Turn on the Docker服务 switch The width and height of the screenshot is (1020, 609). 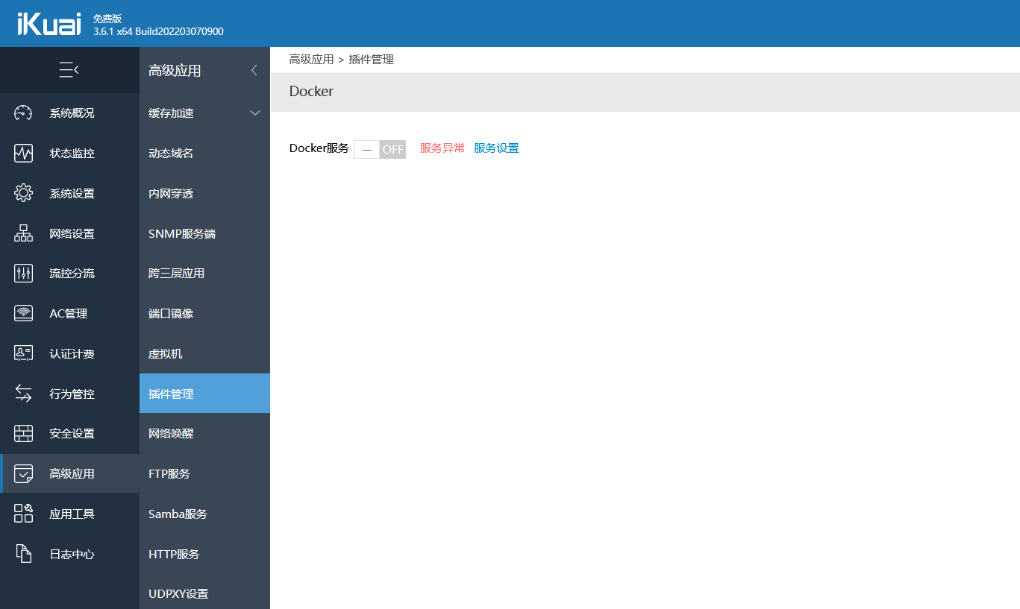click(379, 149)
